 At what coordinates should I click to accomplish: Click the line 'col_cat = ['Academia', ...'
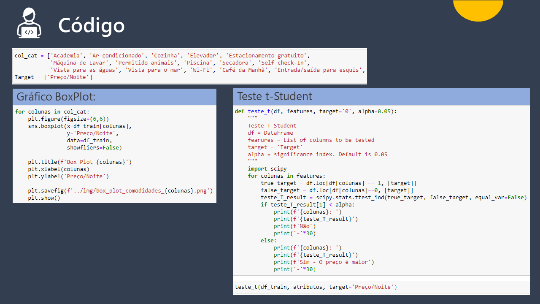tap(162, 56)
